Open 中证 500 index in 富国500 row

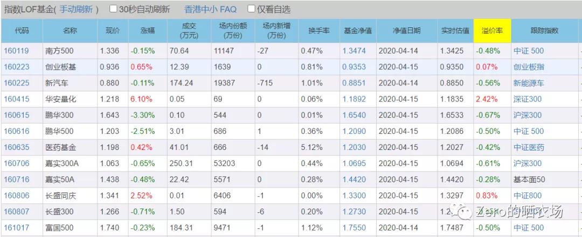529,228
